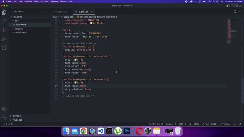The width and height of the screenshot is (244, 137).
Task: Toggle bottom panel layout icon
Action: point(232,6)
